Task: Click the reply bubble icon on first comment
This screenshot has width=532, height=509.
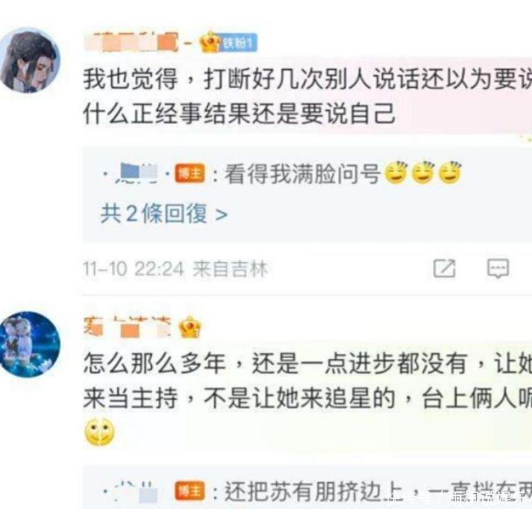Action: tap(498, 268)
